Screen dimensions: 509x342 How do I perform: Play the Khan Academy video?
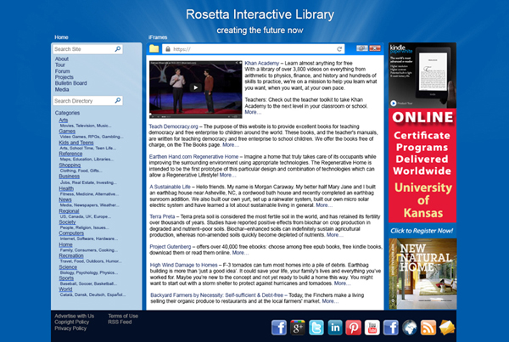point(195,87)
